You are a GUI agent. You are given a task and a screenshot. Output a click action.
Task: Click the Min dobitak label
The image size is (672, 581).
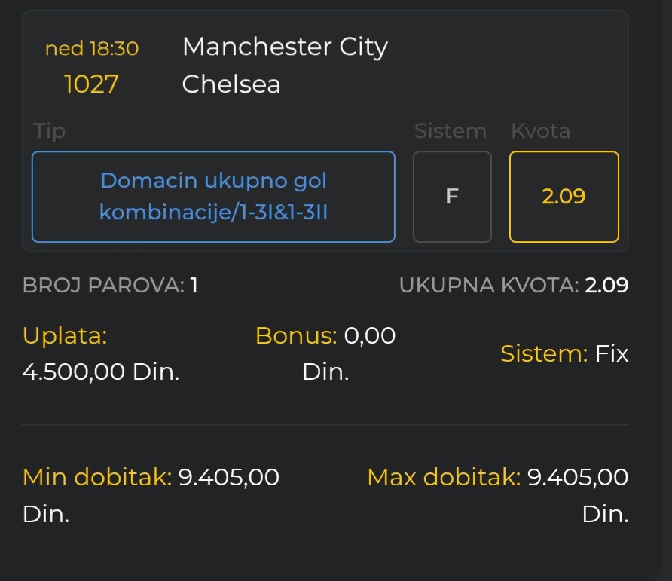click(97, 477)
